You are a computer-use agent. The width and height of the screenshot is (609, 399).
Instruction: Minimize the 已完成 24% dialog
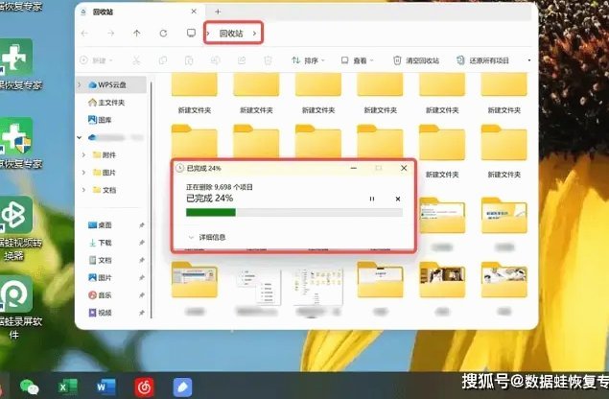point(354,168)
